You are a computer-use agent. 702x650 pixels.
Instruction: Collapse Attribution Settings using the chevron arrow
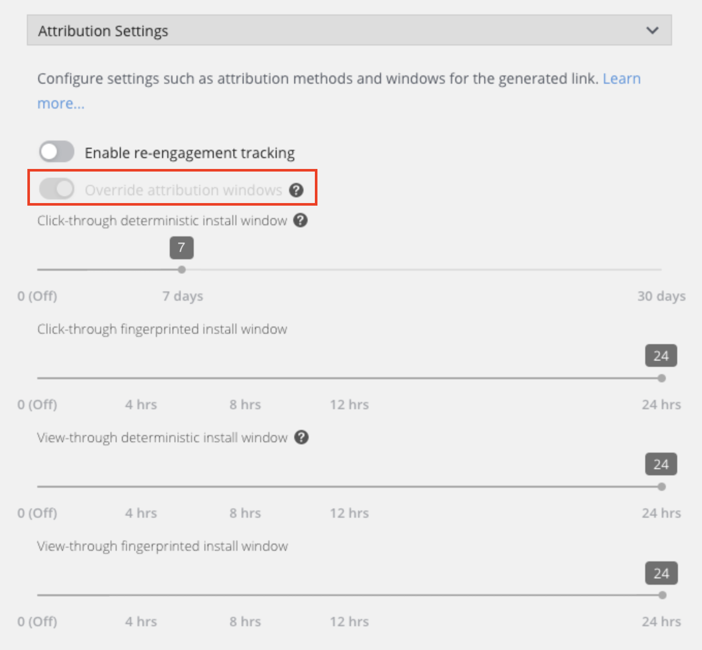(x=652, y=30)
